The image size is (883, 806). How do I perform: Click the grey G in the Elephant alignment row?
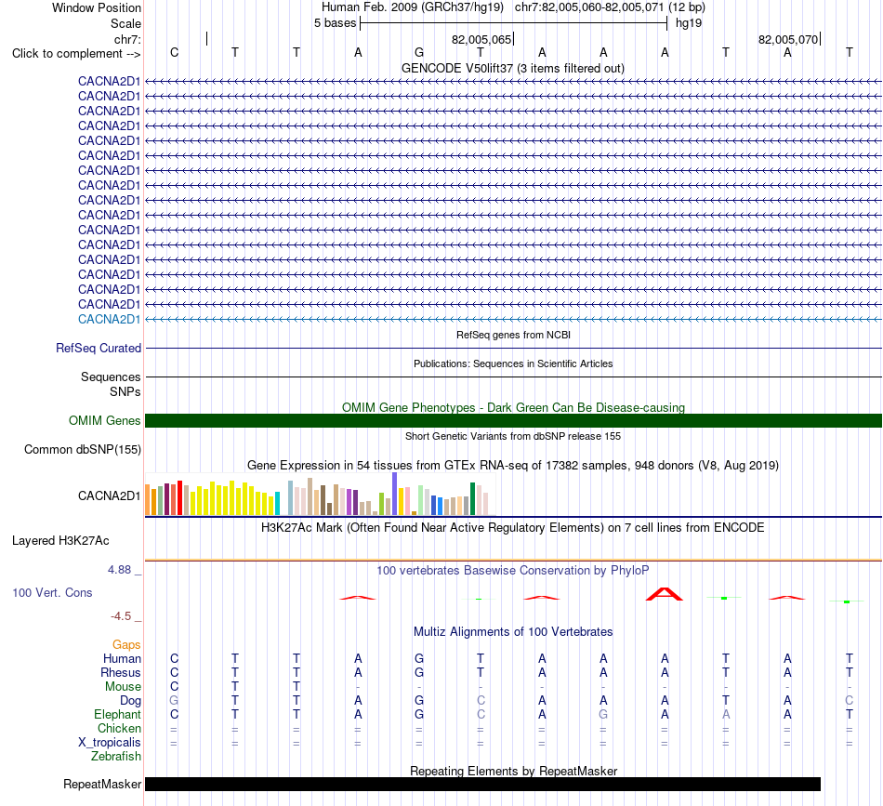tap(603, 714)
